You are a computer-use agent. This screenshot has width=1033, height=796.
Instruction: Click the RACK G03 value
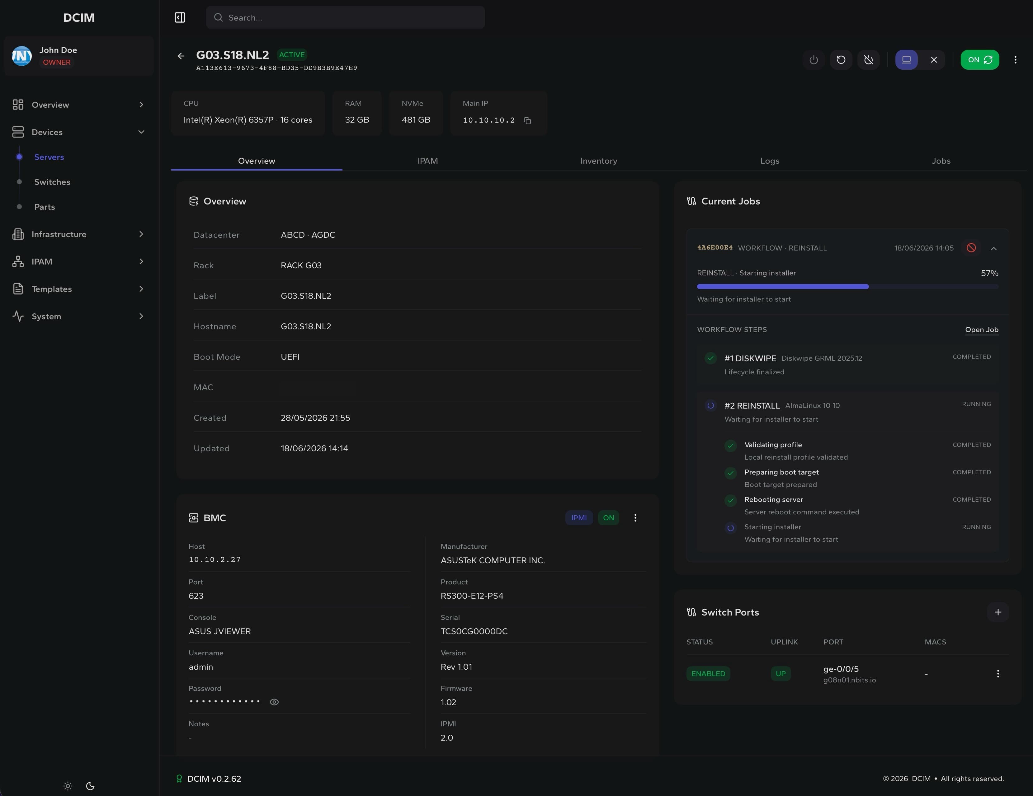pyautogui.click(x=301, y=266)
